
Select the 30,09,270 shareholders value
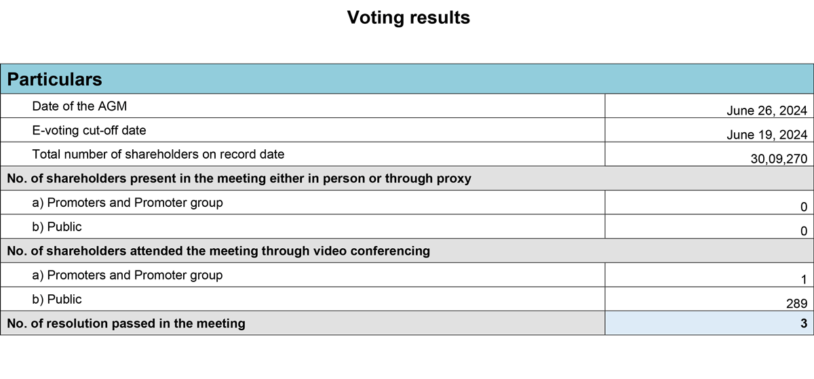(778, 159)
